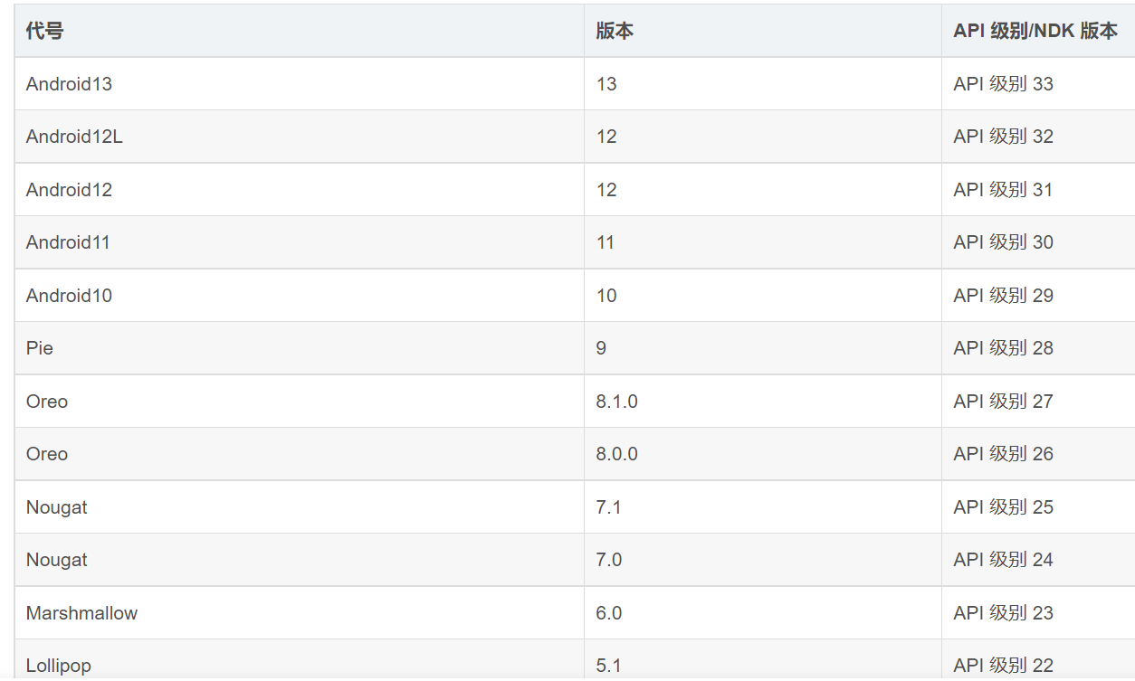Click the Android12 codename cell
Image resolution: width=1135 pixels, height=681 pixels.
(300, 190)
